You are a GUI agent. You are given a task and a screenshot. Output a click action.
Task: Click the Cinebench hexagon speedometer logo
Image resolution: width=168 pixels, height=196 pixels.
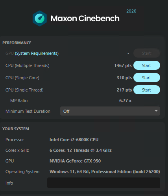point(40,19)
